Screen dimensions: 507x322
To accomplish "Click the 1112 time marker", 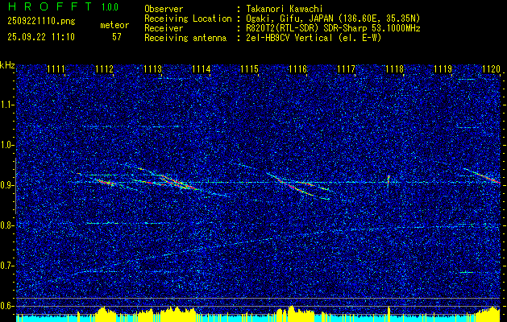I will tap(105, 68).
